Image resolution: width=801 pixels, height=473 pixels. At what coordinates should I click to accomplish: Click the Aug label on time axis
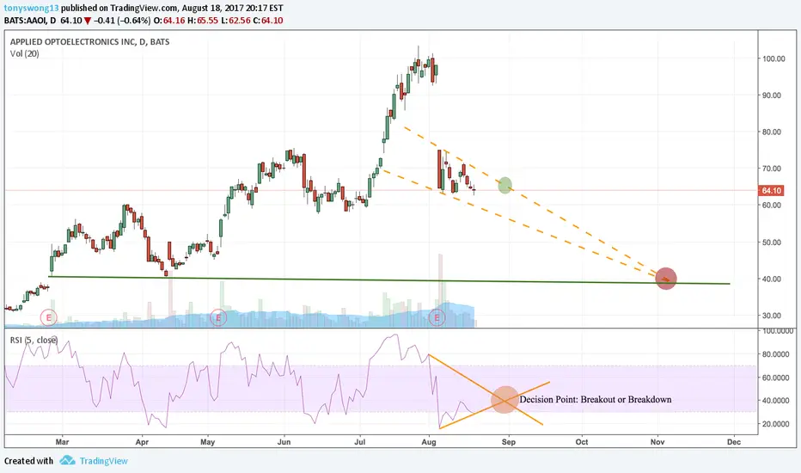tap(429, 442)
